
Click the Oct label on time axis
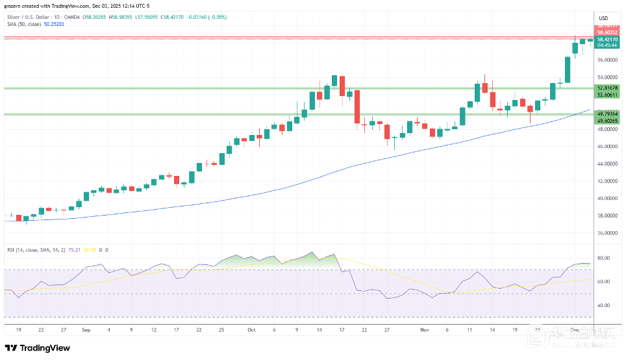click(251, 329)
